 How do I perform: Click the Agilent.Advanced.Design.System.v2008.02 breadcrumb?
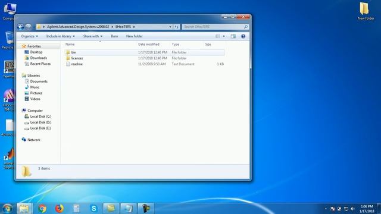point(78,27)
